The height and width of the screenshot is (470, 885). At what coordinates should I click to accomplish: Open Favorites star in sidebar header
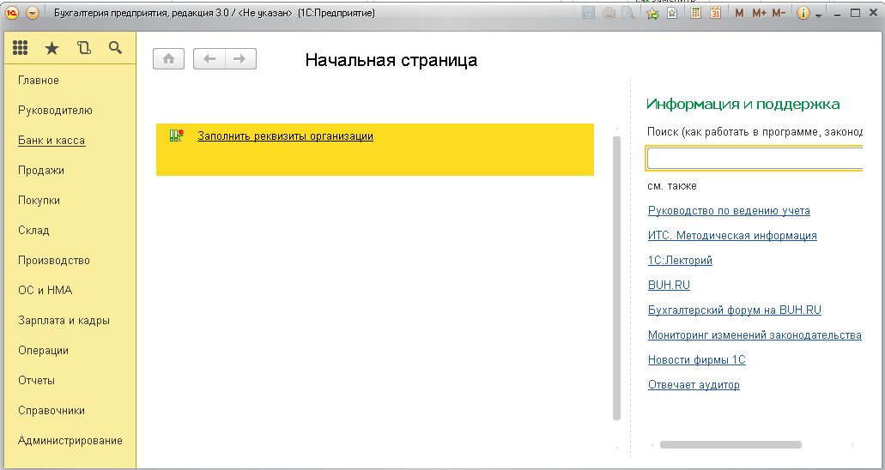click(52, 49)
